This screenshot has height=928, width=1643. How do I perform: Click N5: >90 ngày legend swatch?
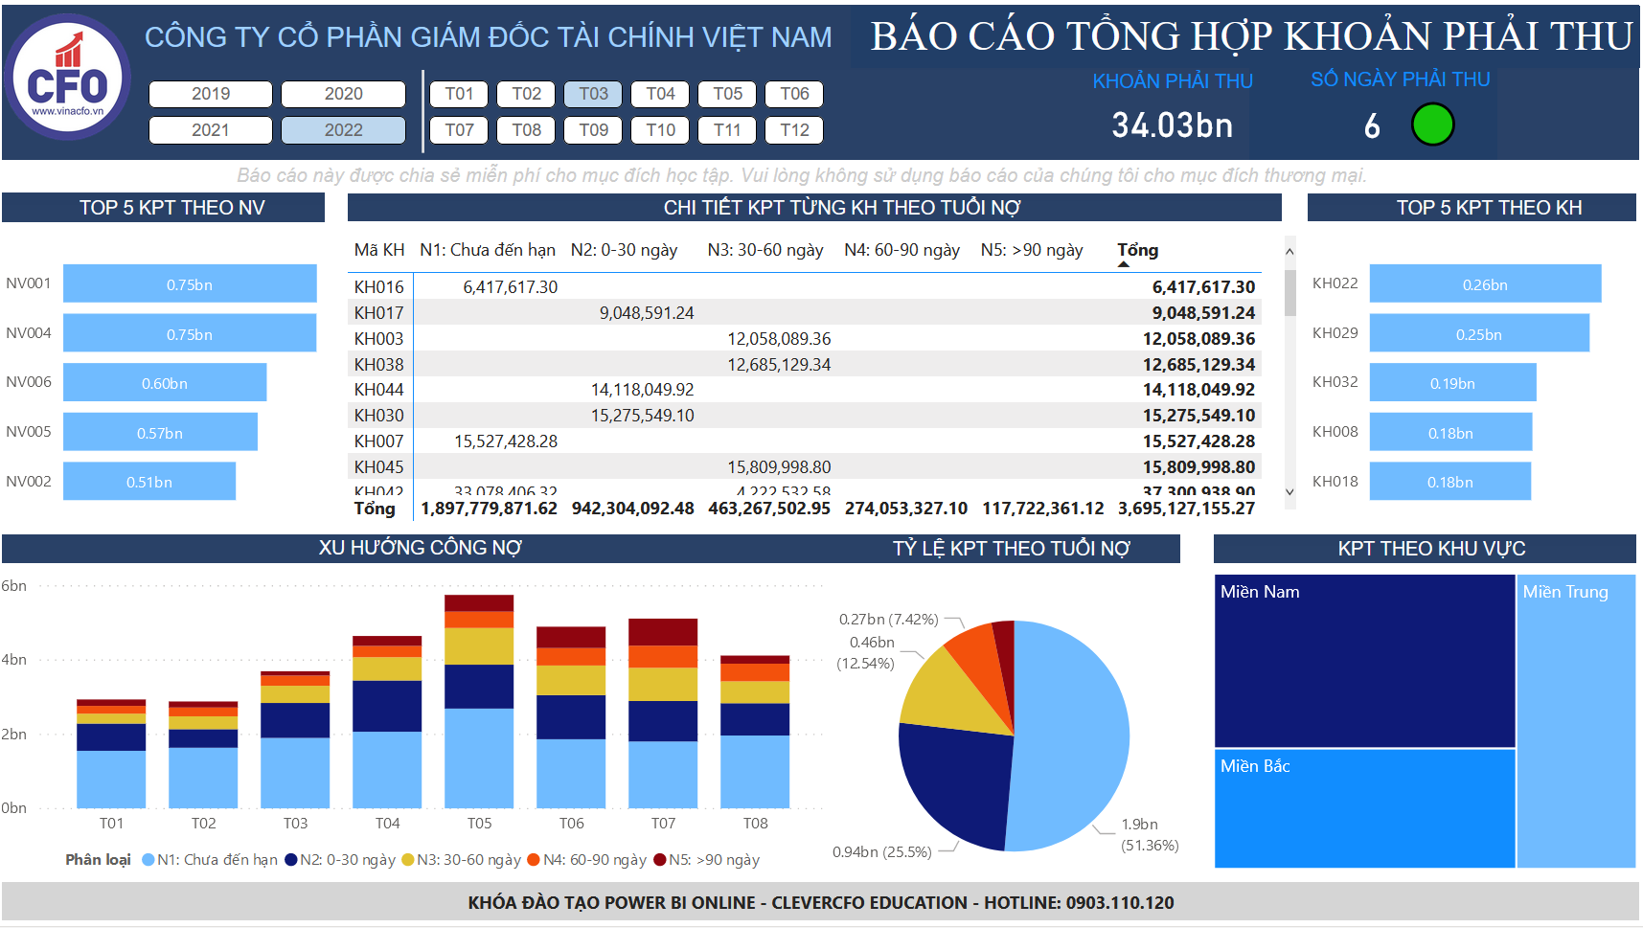(660, 860)
